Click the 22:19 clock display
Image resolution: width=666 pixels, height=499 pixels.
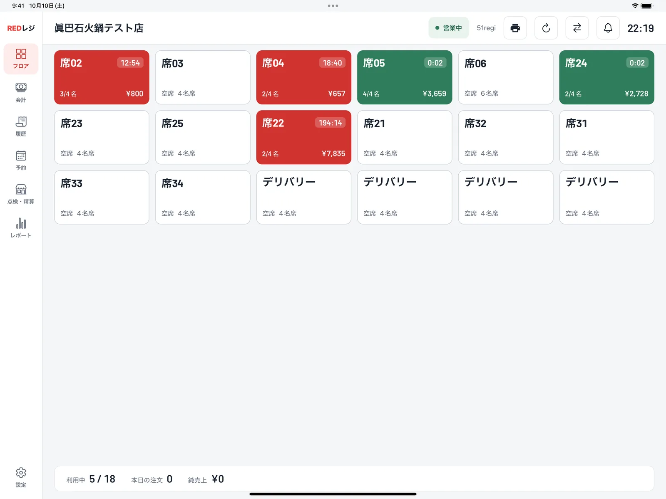tap(641, 28)
